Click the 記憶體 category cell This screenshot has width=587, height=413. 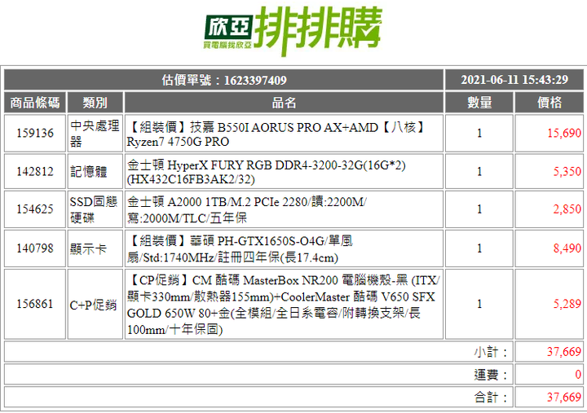(x=95, y=171)
